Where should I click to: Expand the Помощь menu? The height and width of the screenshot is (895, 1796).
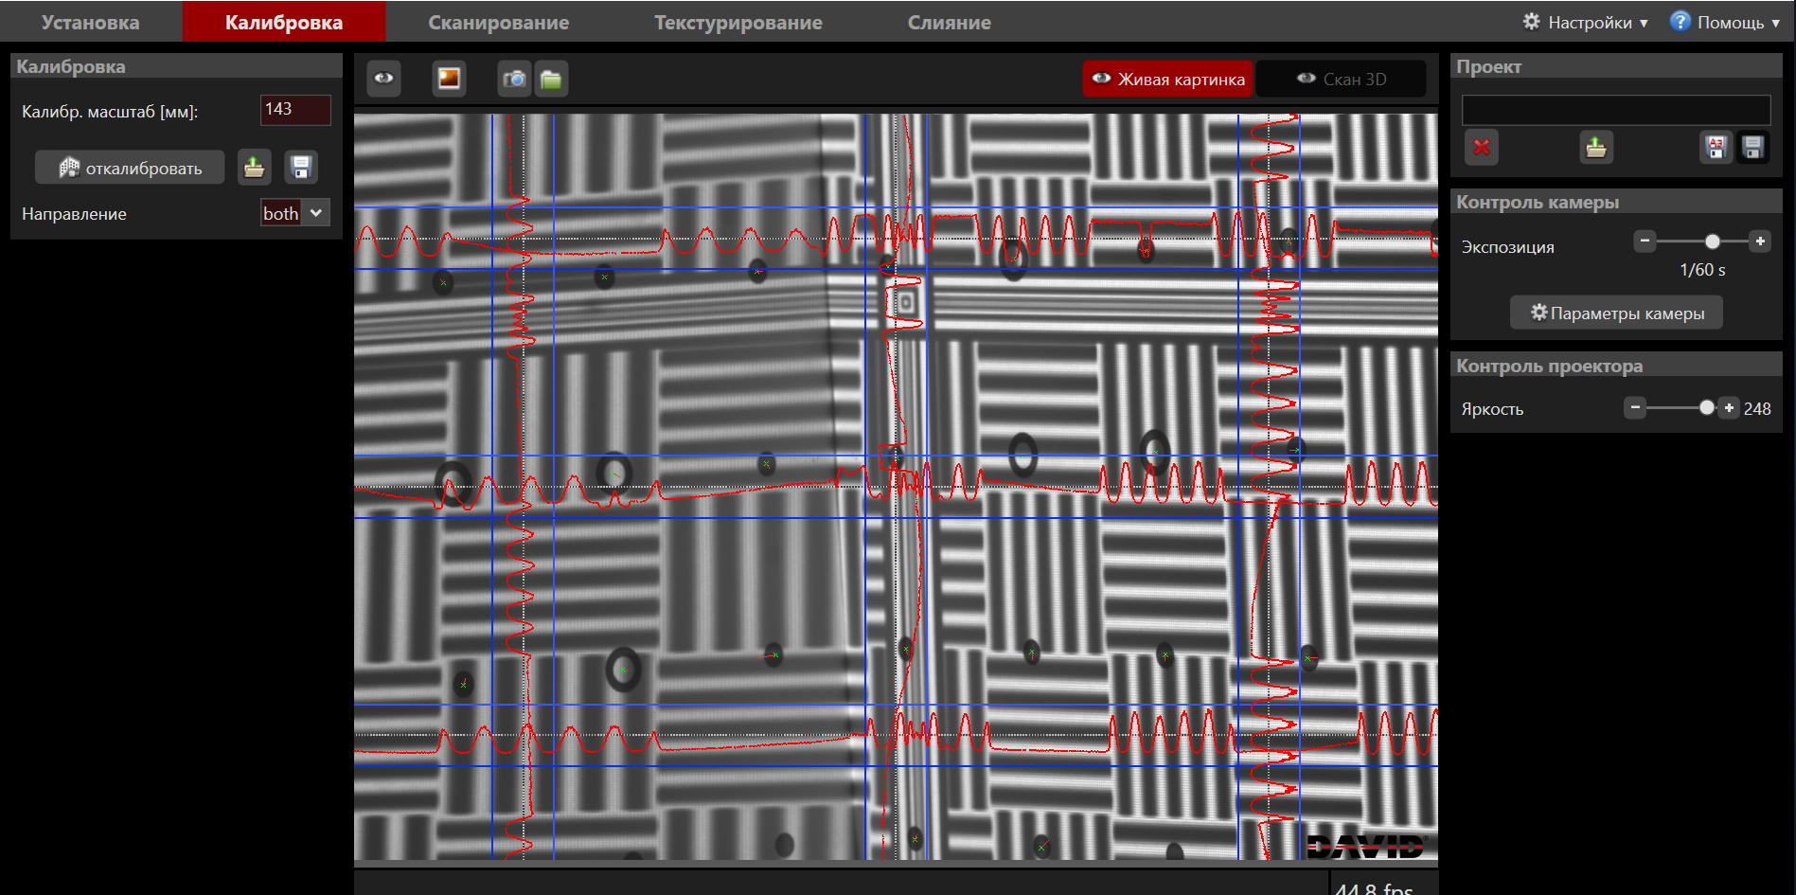[1725, 22]
